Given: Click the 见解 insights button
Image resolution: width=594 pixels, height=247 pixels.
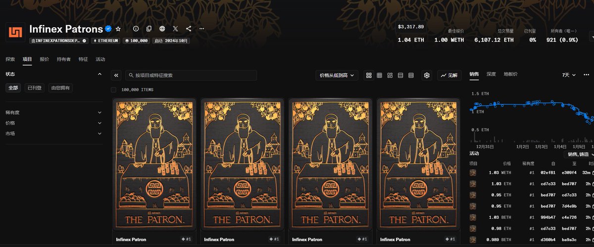Looking at the screenshot, I should click(x=449, y=75).
